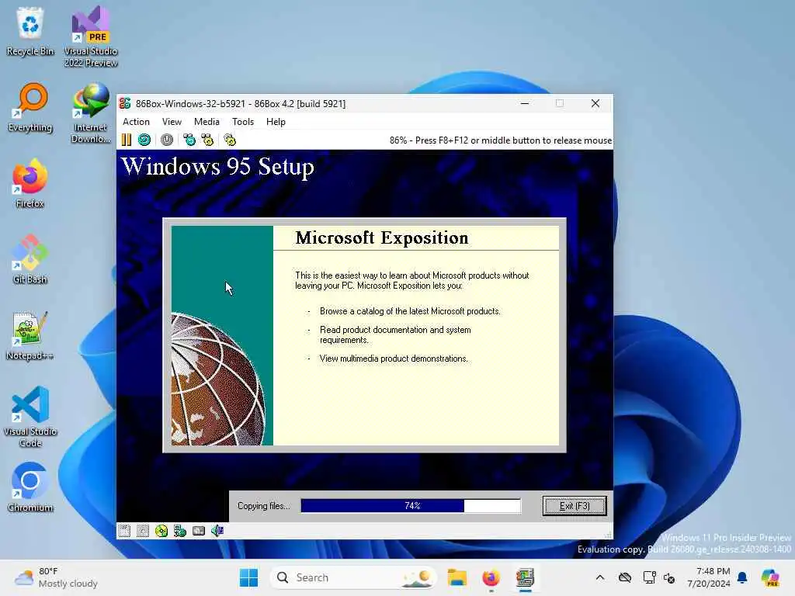Select Chromium desktop shortcut
Screen dimensions: 795x596
click(30, 487)
